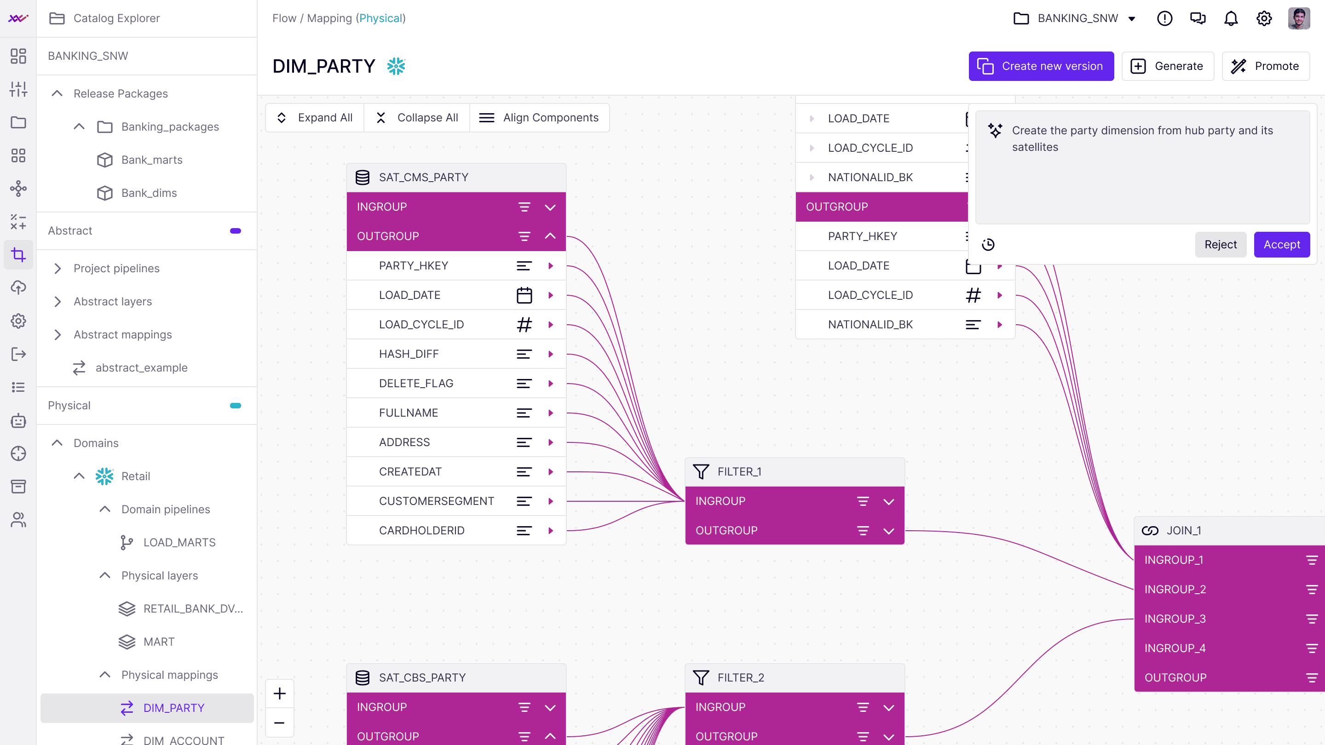1325x745 pixels.
Task: Toggle the Physical section pill
Action: coord(236,406)
